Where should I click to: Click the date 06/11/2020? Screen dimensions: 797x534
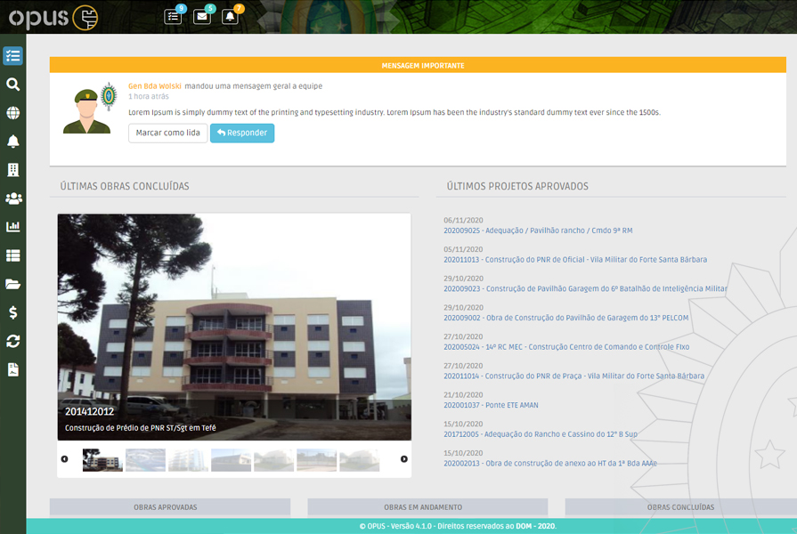(x=463, y=221)
